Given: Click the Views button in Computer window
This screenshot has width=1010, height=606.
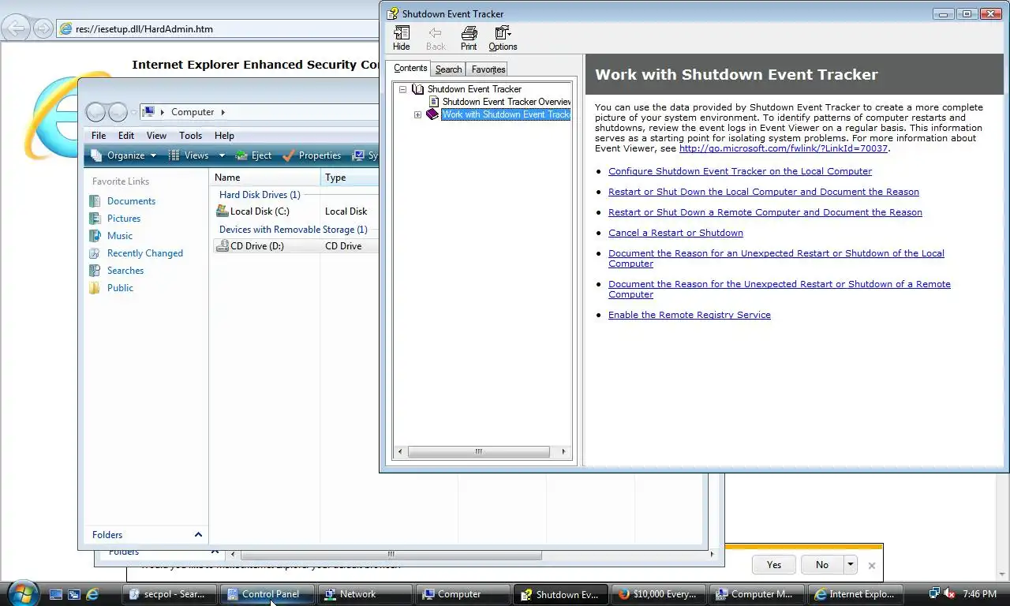Looking at the screenshot, I should coord(189,155).
